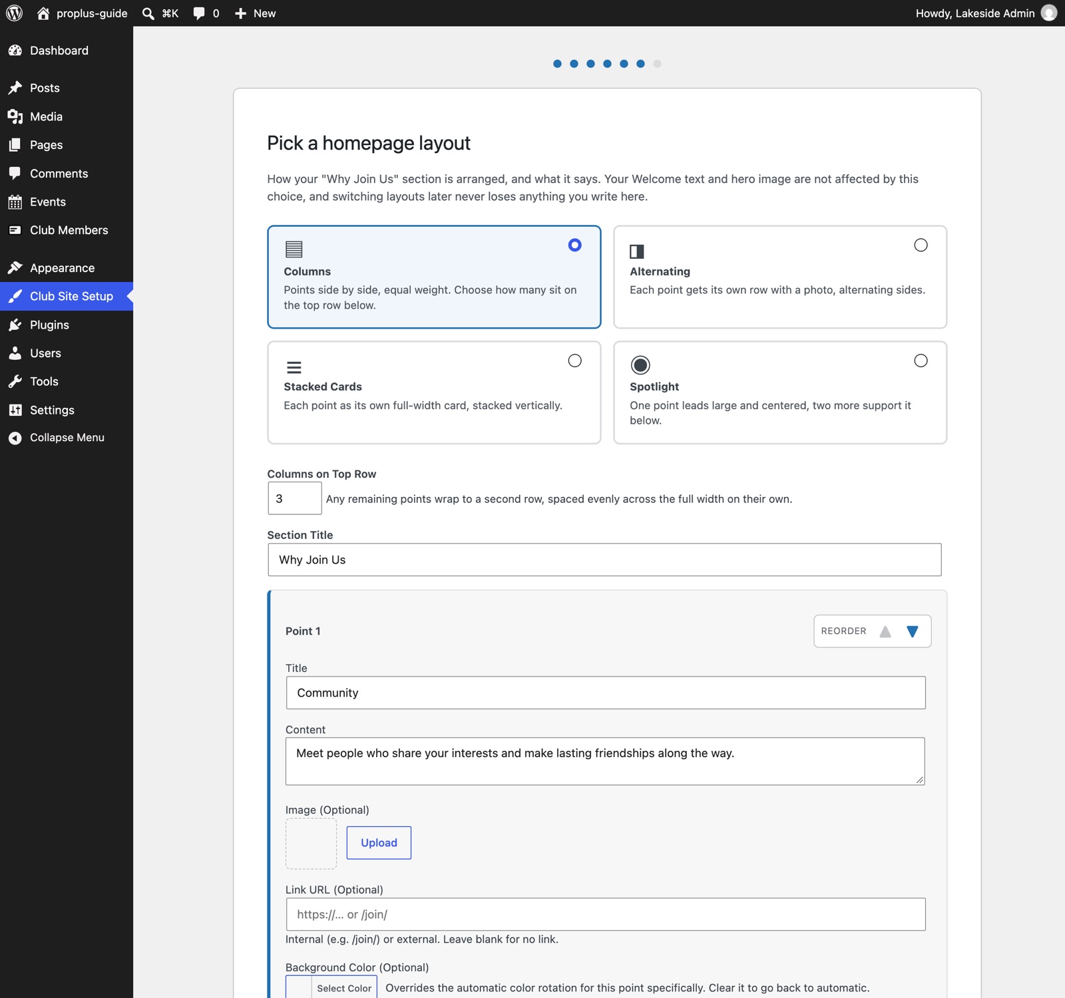Click the Spotlight layout icon
The width and height of the screenshot is (1065, 998).
pyautogui.click(x=640, y=365)
